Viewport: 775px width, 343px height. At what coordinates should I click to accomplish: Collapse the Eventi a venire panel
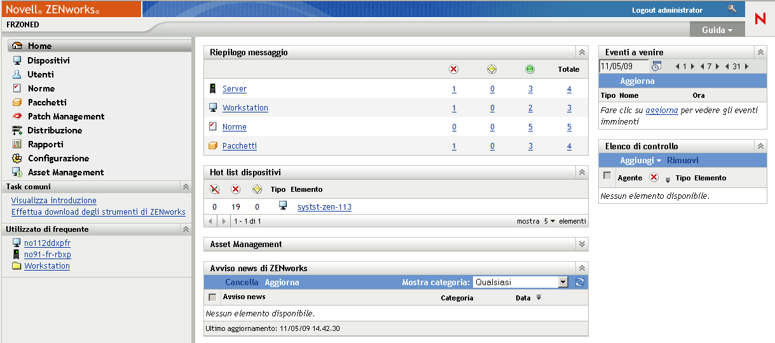pyautogui.click(x=760, y=53)
